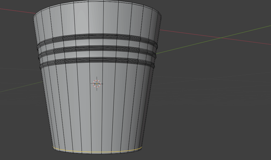This screenshot has width=271, height=160.
Task: Select a face above the uppermost ridged band
Action: (x=96, y=18)
